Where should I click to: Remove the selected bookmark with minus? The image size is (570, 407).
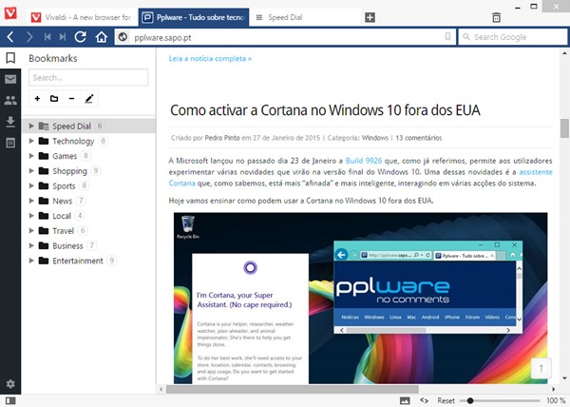point(71,98)
